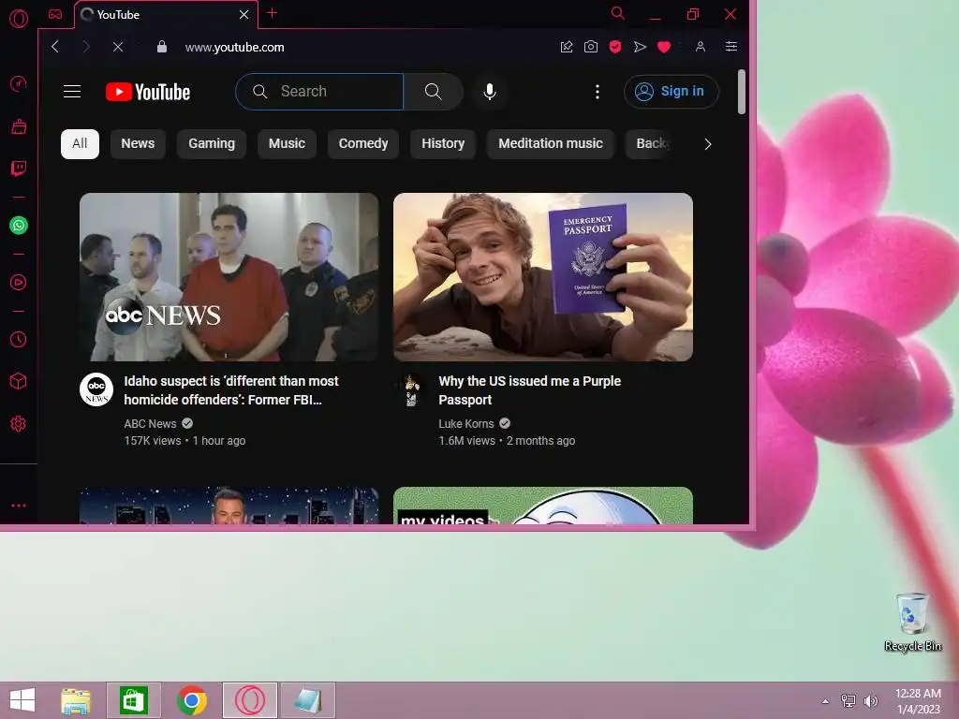Click the www.youtube.com address bar
Screen dimensions: 959x719
tap(235, 47)
